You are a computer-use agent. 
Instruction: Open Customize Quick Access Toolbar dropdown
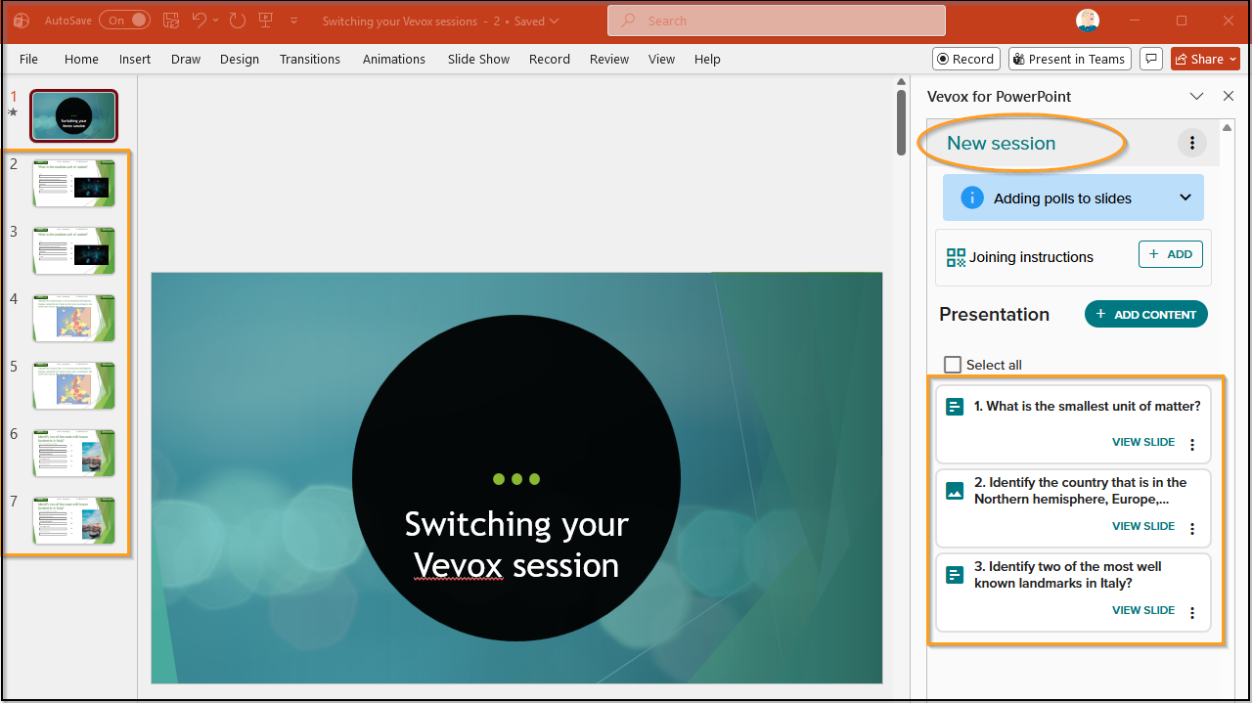coord(294,21)
